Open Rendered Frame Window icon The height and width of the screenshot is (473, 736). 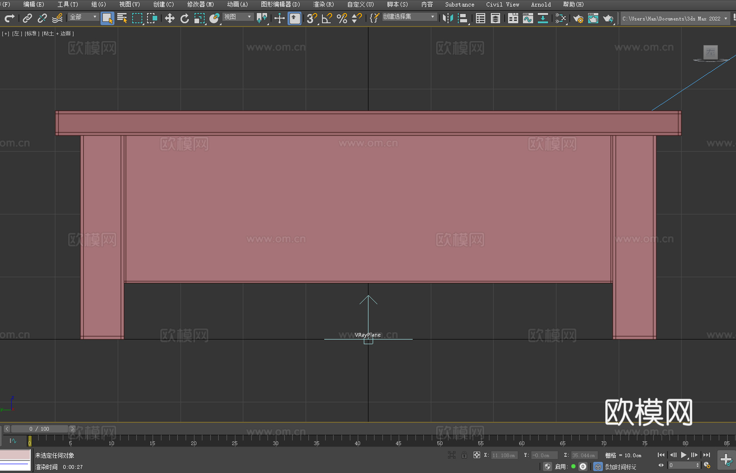tap(593, 18)
